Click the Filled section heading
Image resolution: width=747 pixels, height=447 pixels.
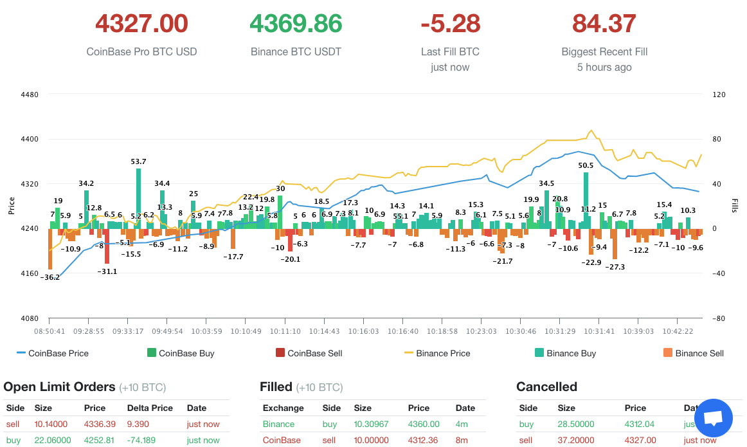(x=276, y=387)
